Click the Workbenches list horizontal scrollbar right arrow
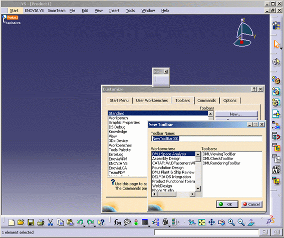The image size is (284, 238). 192,194
